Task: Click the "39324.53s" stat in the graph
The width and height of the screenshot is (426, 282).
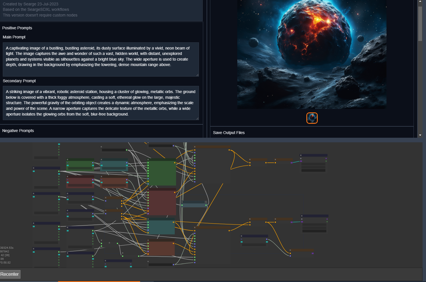Action: coord(7,248)
